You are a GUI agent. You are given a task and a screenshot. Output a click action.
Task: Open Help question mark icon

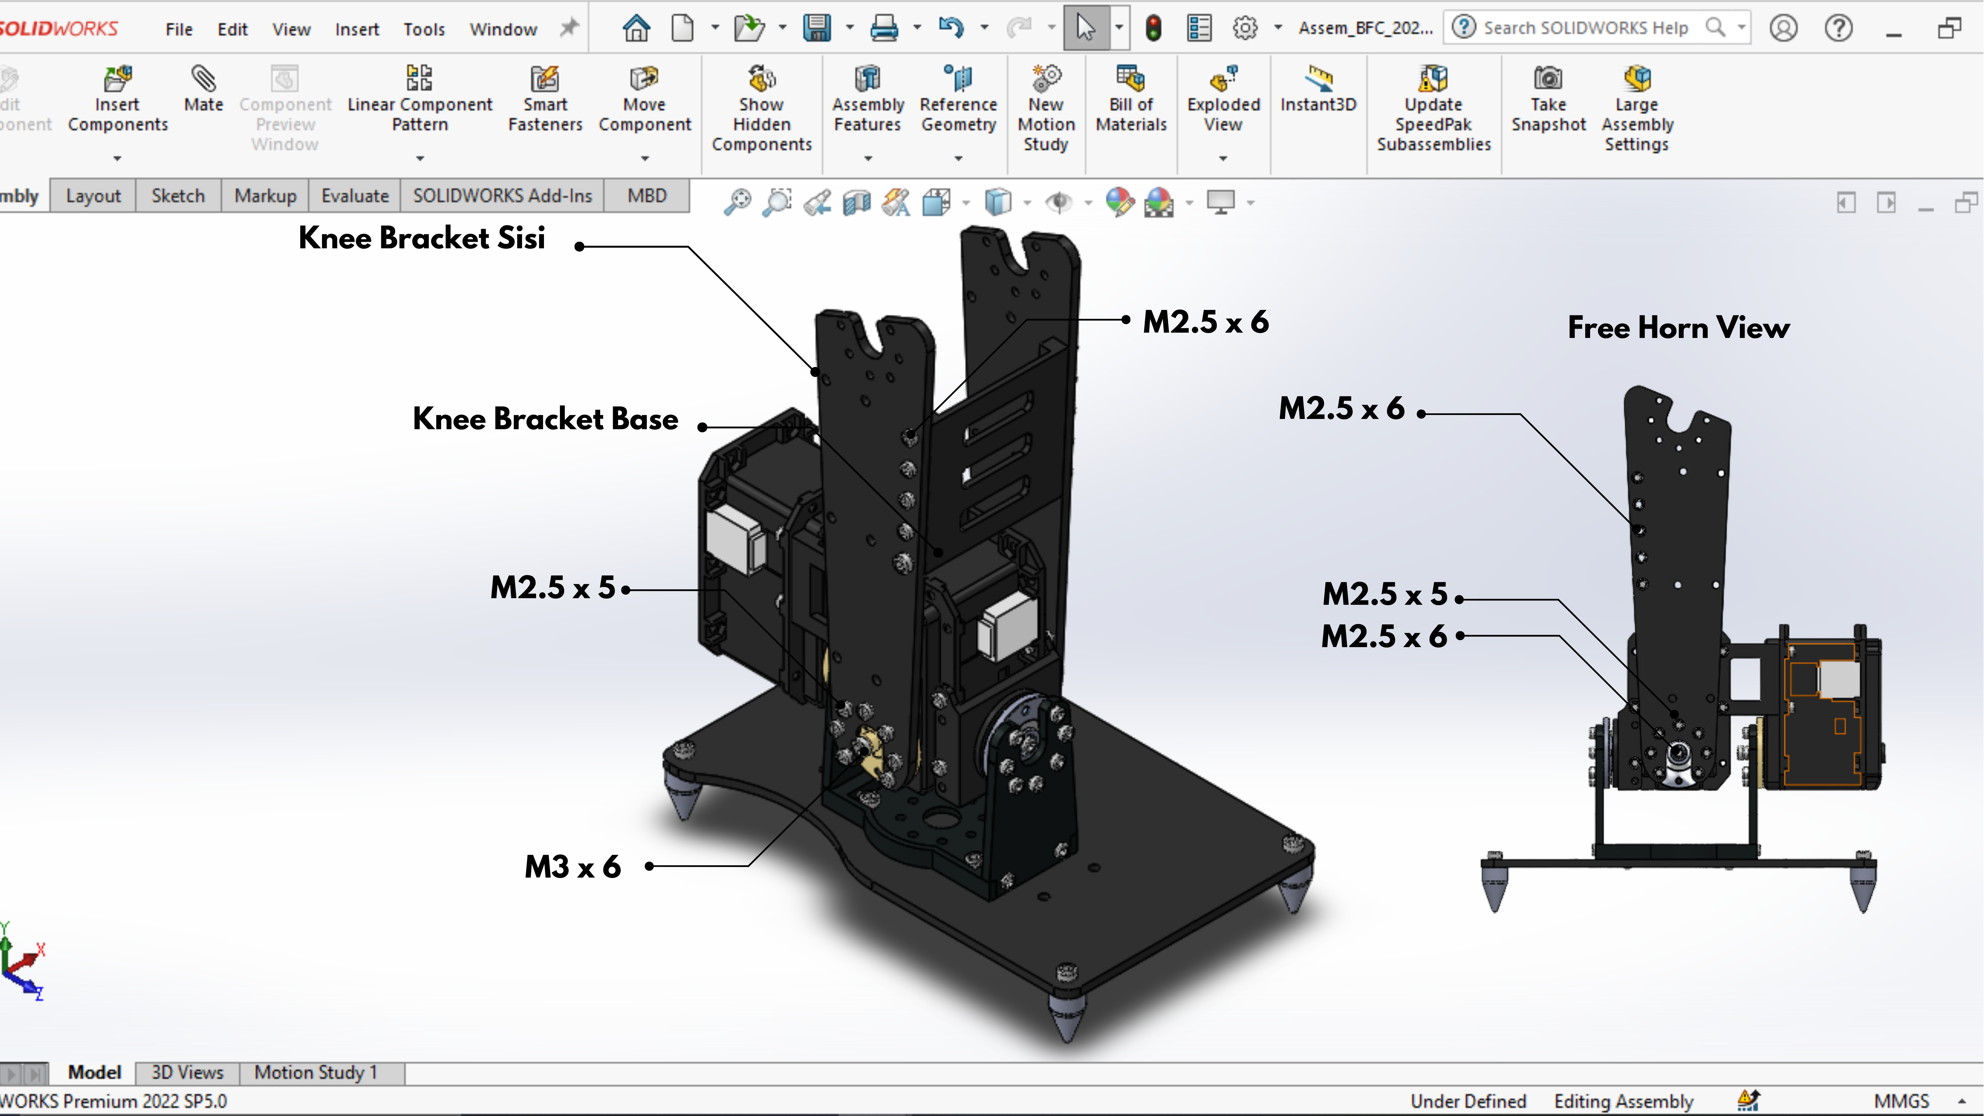[x=1839, y=28]
